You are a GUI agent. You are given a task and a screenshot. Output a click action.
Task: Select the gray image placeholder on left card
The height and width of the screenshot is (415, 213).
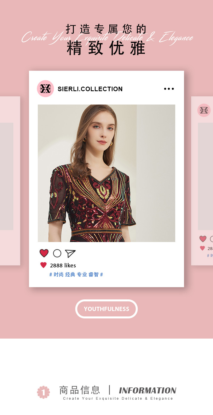coord(7,176)
